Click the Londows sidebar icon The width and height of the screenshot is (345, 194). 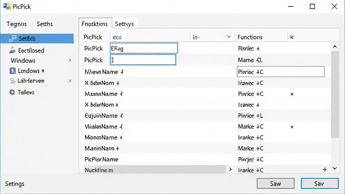point(12,71)
